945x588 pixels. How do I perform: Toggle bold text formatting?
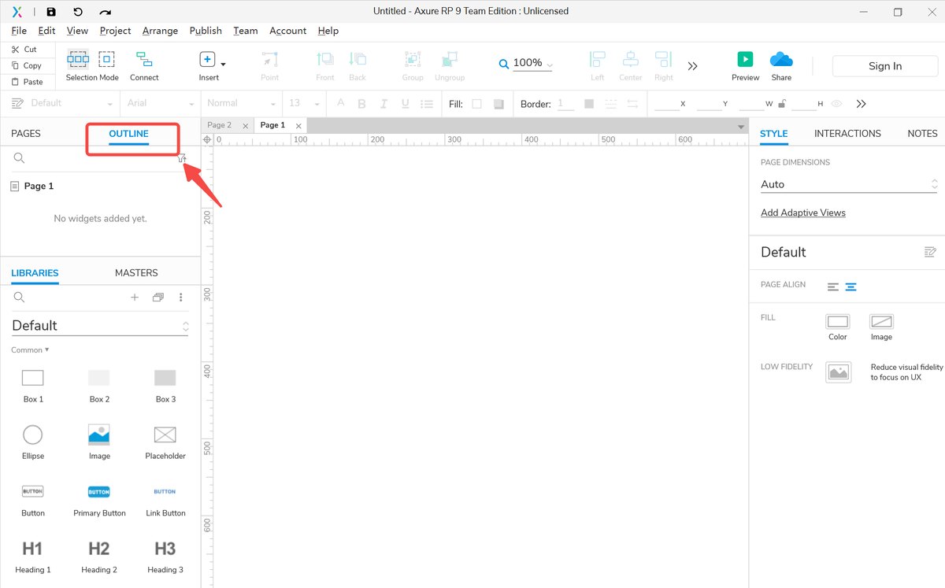[x=362, y=104]
